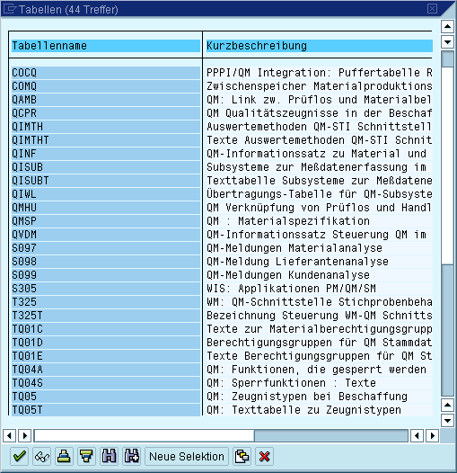Close the Tabellen hit list window
Image resolution: width=457 pixels, height=473 pixels.
click(432, 8)
